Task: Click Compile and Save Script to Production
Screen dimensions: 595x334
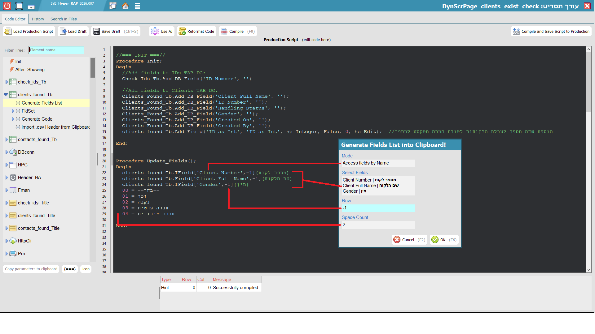Action: 551,31
